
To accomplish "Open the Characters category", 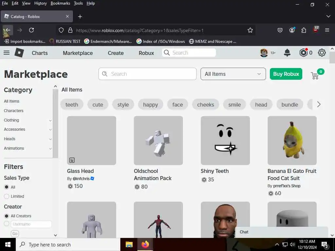I will [x=13, y=110].
